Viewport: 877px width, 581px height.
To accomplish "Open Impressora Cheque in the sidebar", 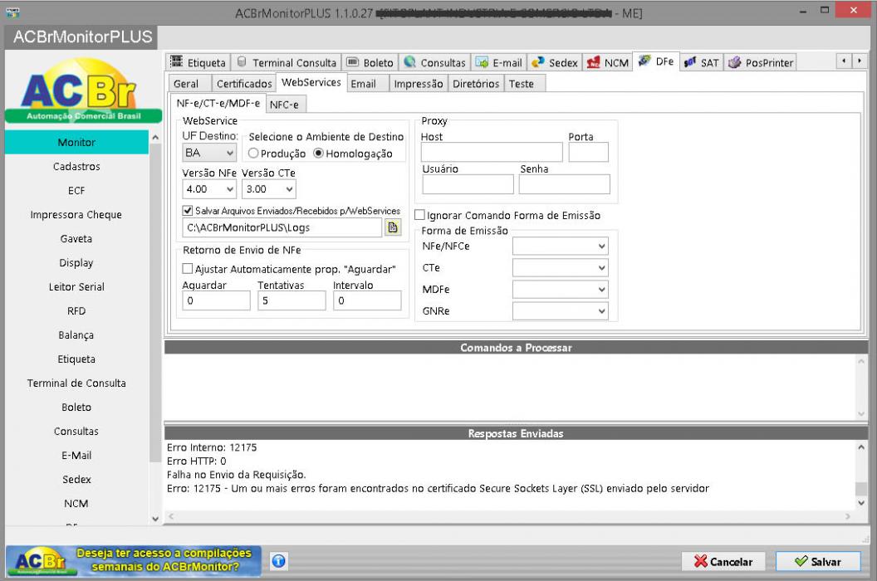I will [76, 214].
